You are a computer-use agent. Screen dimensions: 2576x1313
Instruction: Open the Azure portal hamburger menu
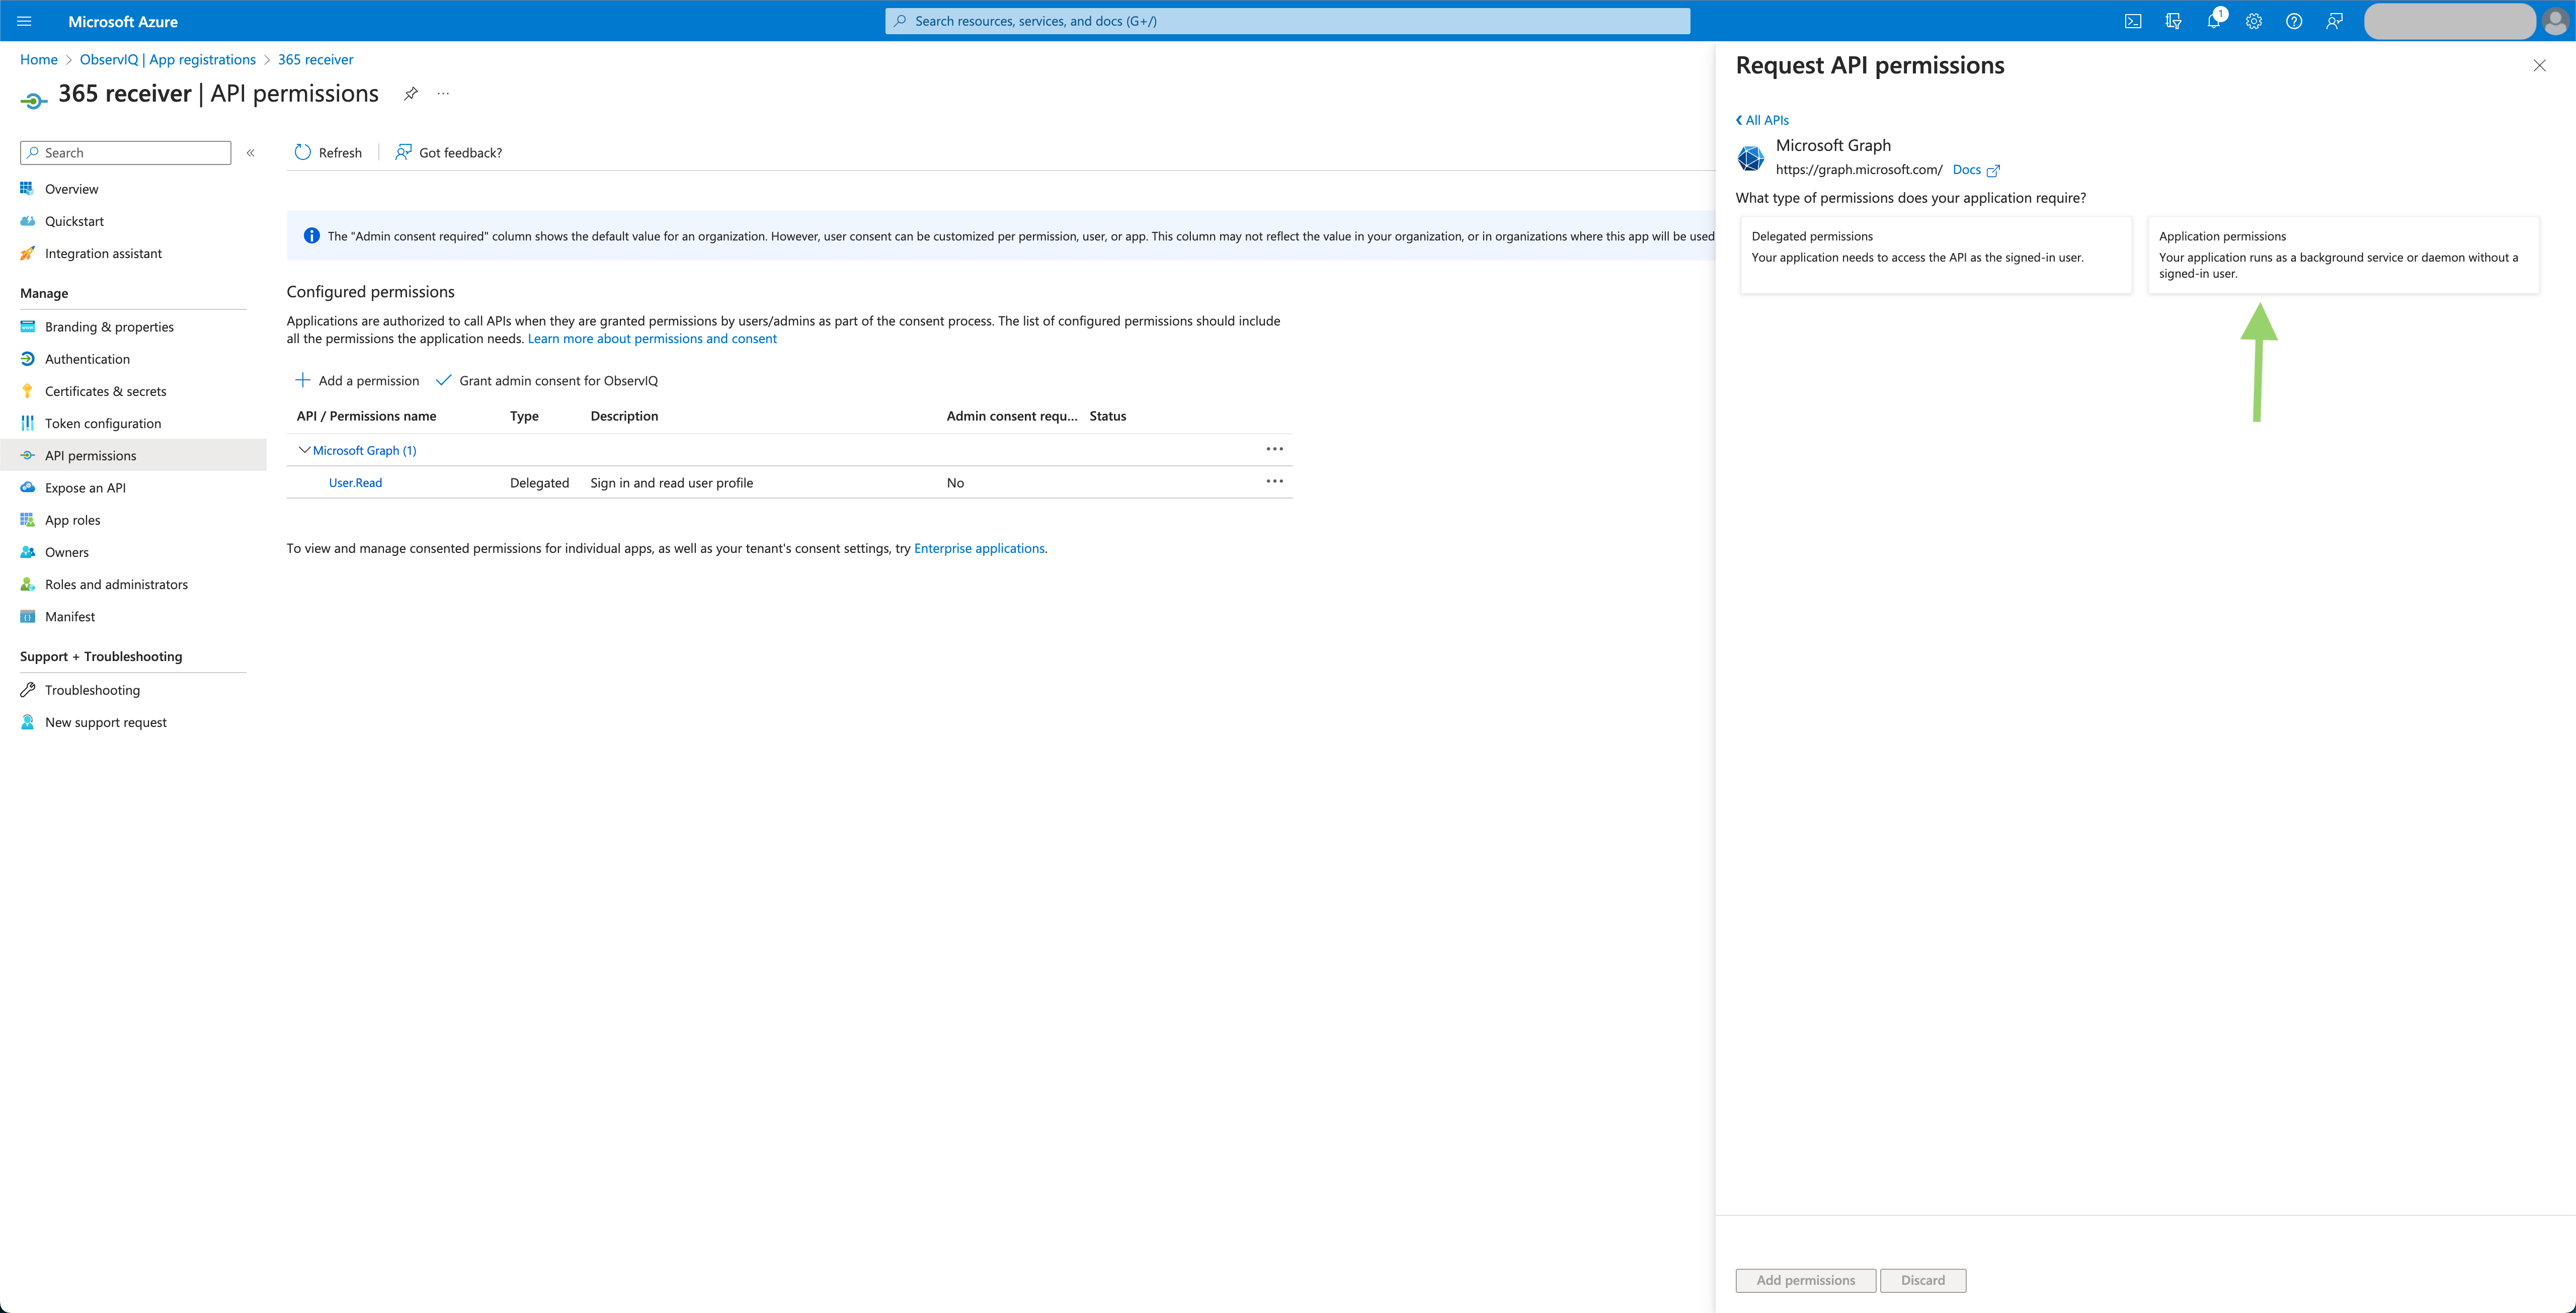pos(24,20)
